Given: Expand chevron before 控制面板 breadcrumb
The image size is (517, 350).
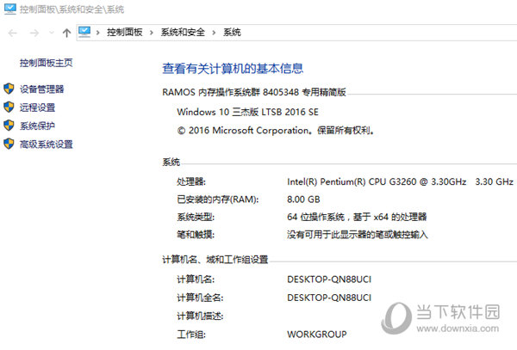Looking at the screenshot, I should 98,33.
